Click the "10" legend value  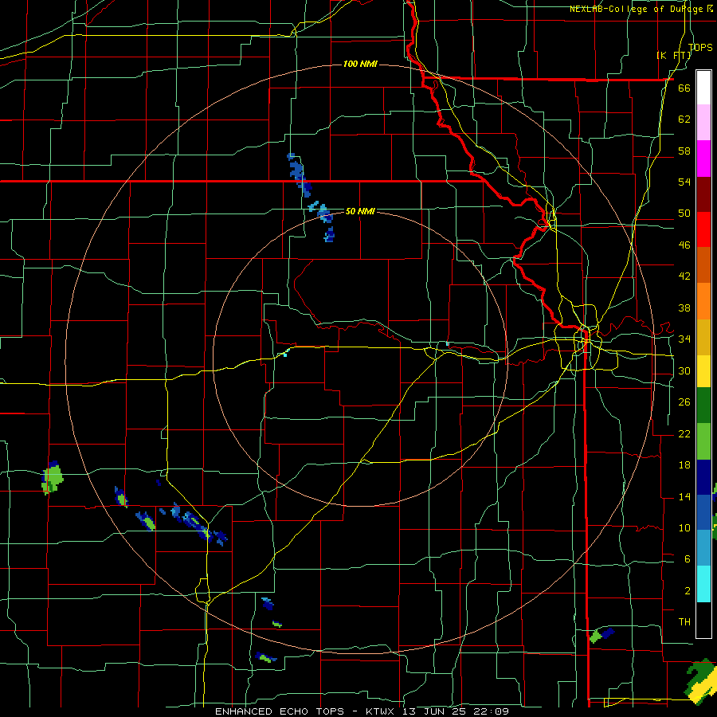pyautogui.click(x=684, y=527)
